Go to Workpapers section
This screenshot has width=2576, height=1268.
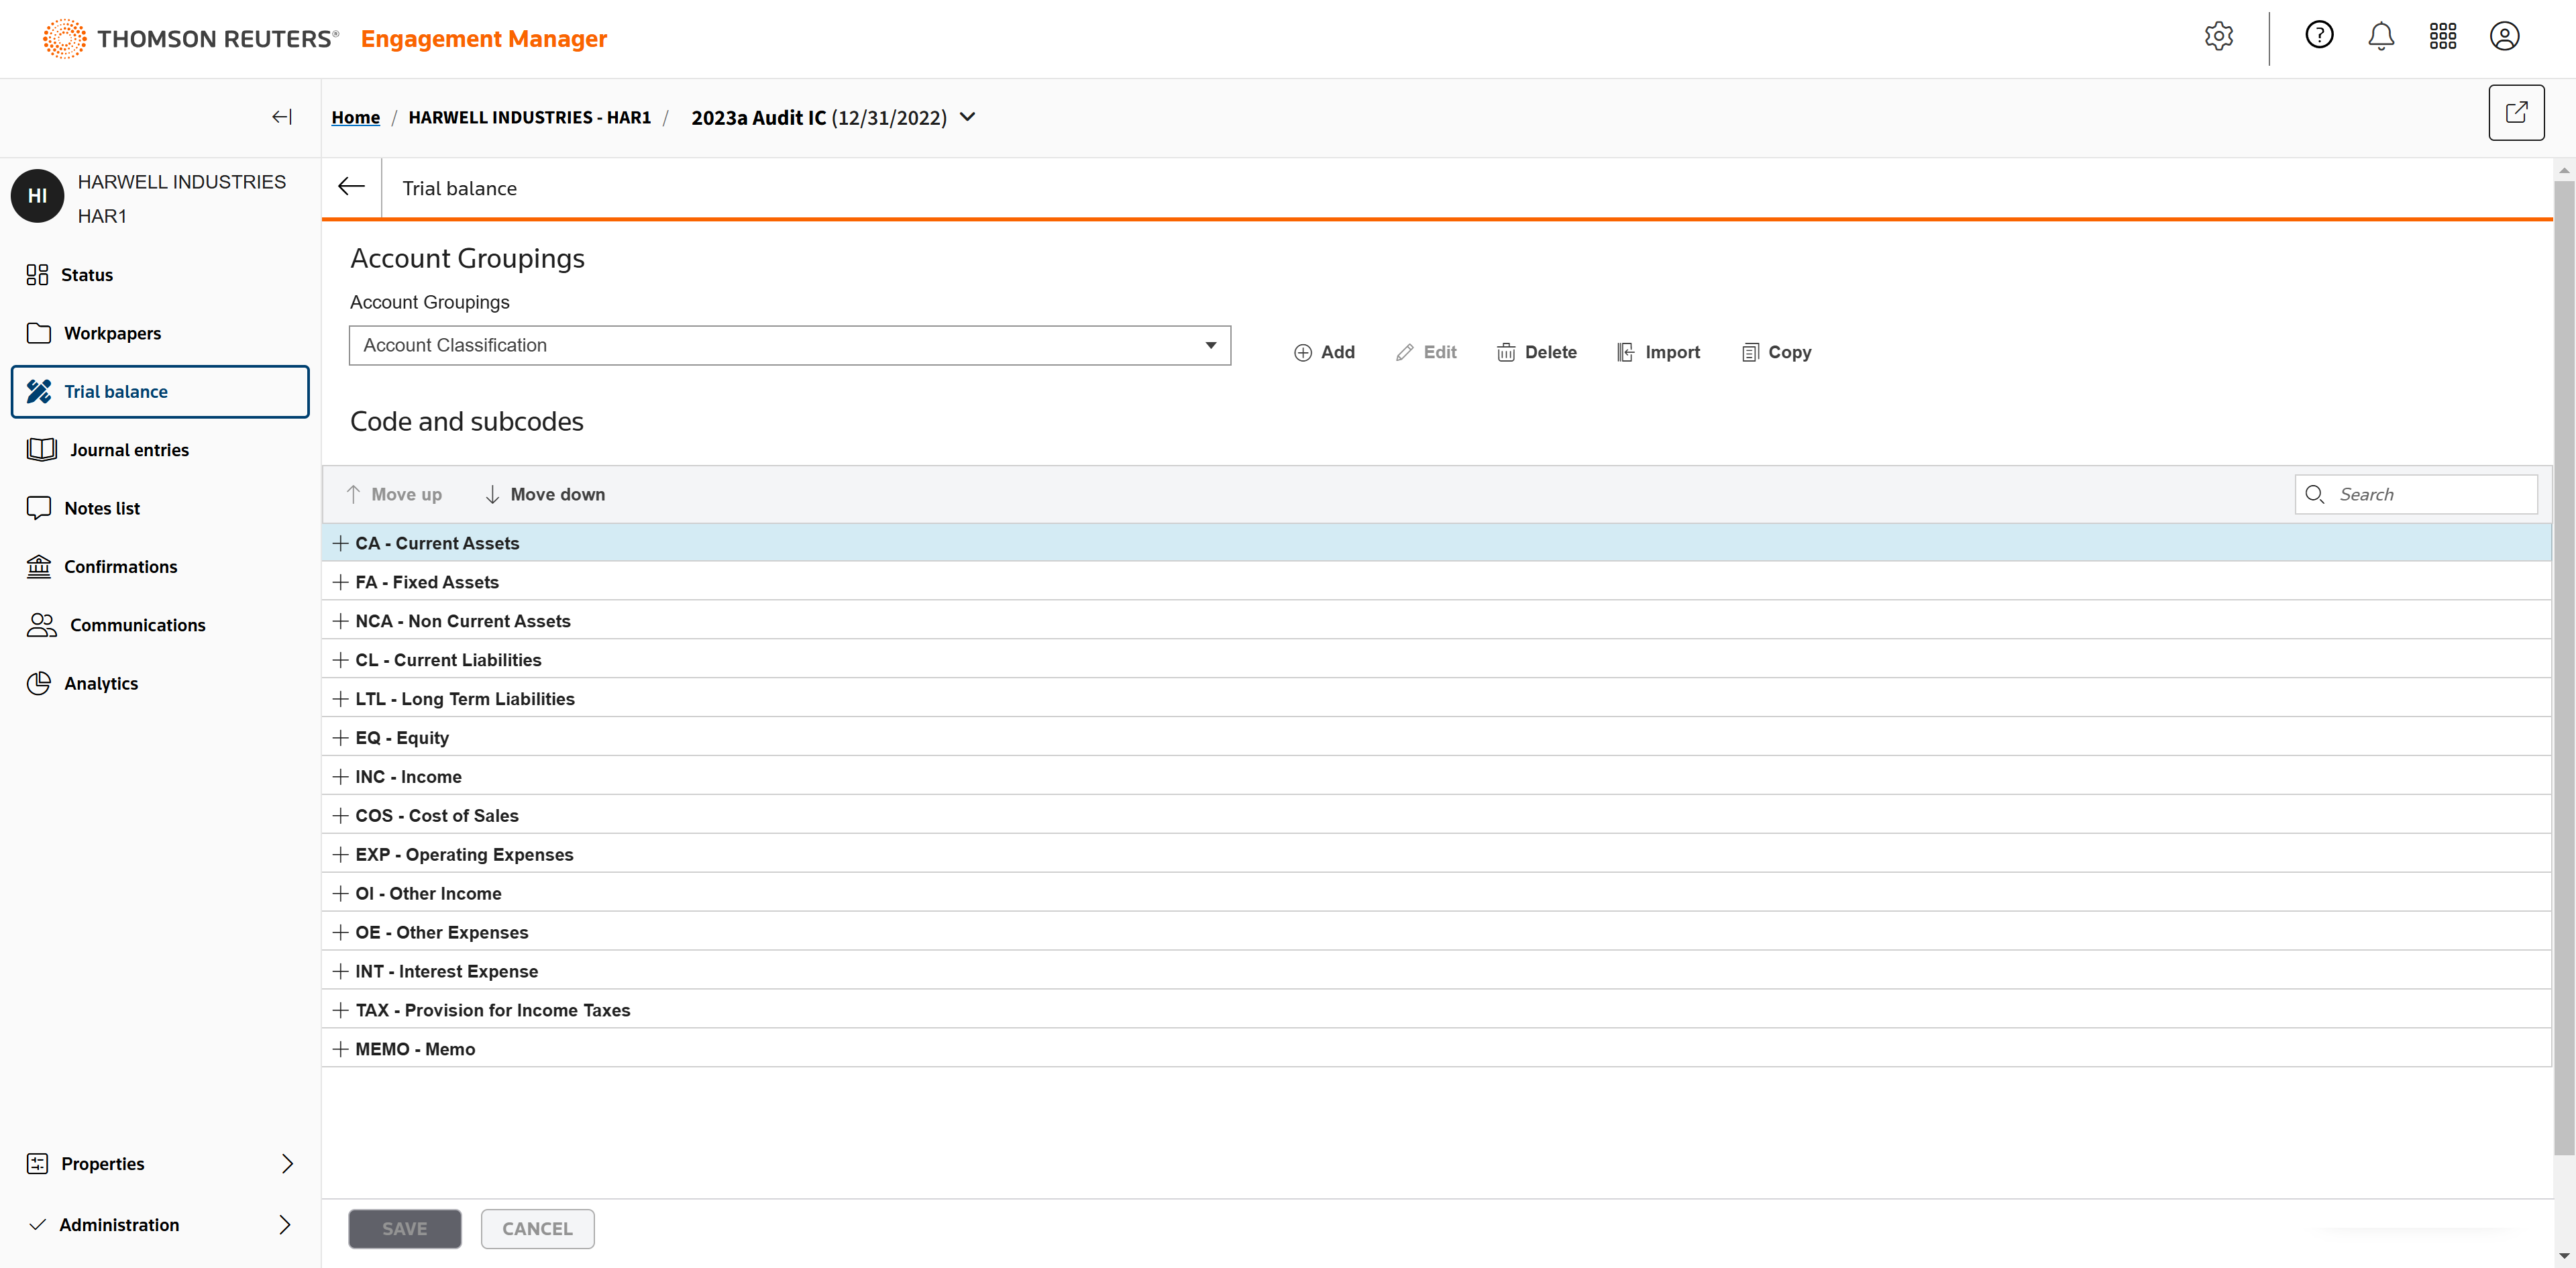tap(112, 333)
